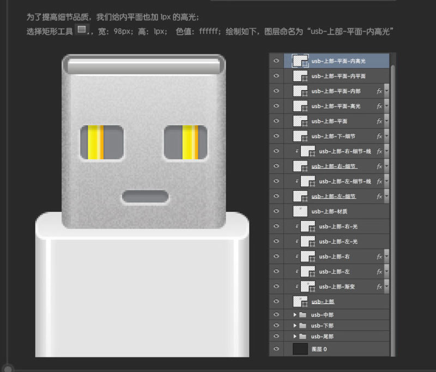The height and width of the screenshot is (372, 436).
Task: Click the thumbnail of the usb-上部-下-细节 layer
Action: point(301,137)
